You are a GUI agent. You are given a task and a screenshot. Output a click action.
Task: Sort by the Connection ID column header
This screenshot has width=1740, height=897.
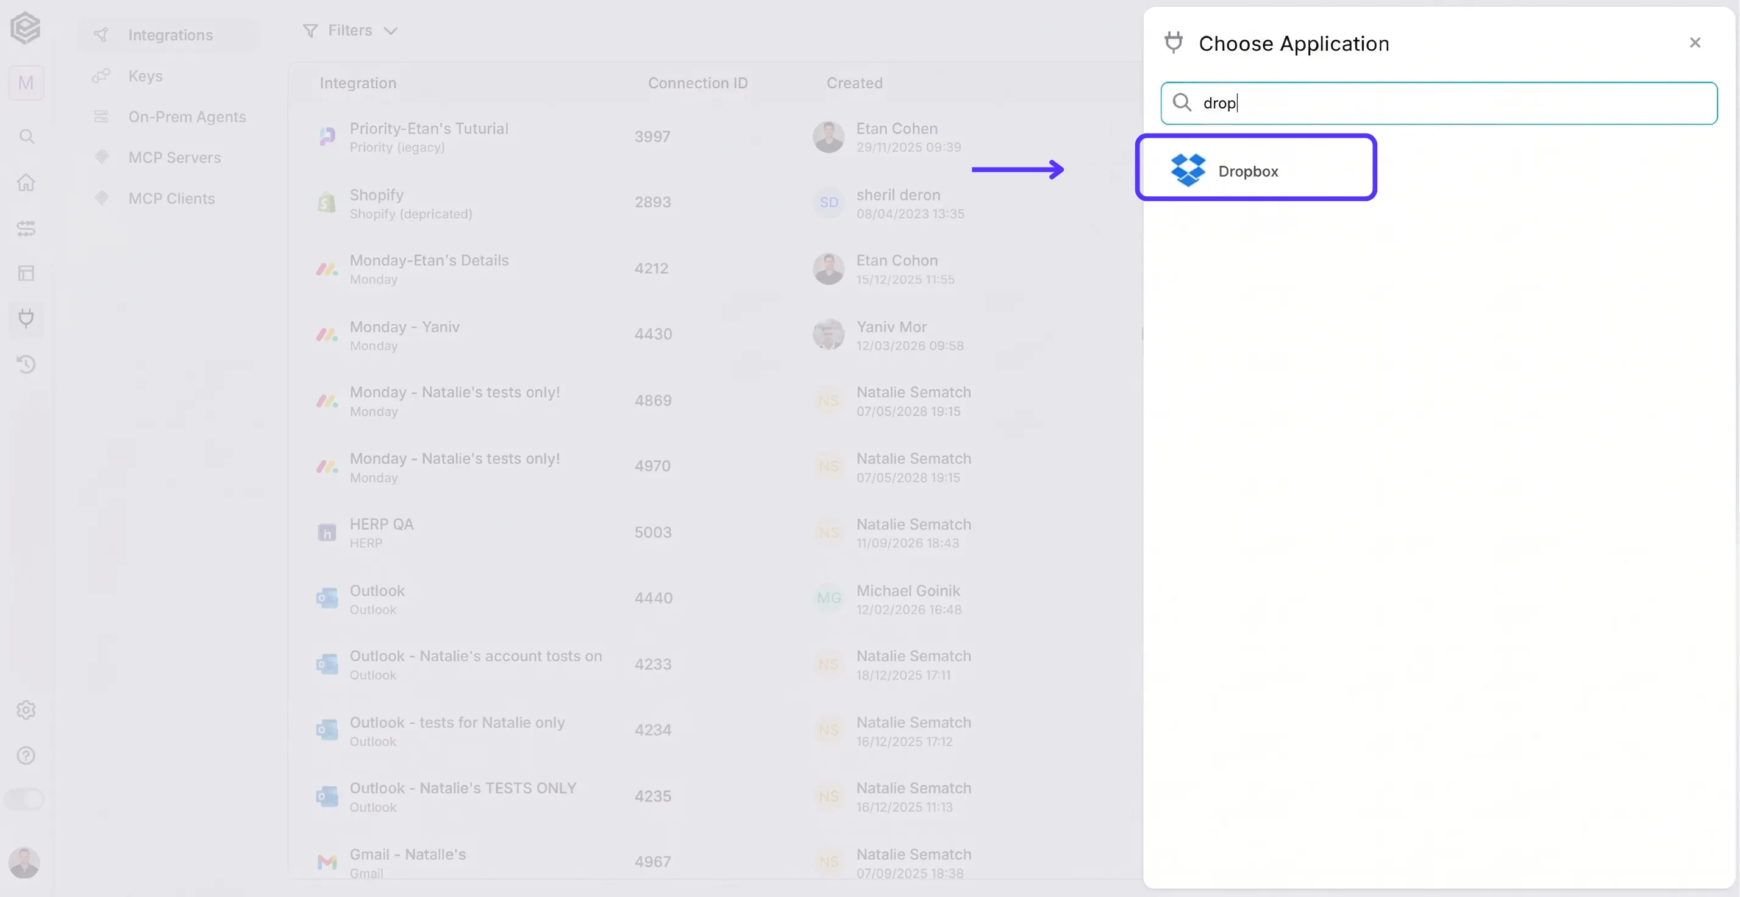[x=697, y=83]
